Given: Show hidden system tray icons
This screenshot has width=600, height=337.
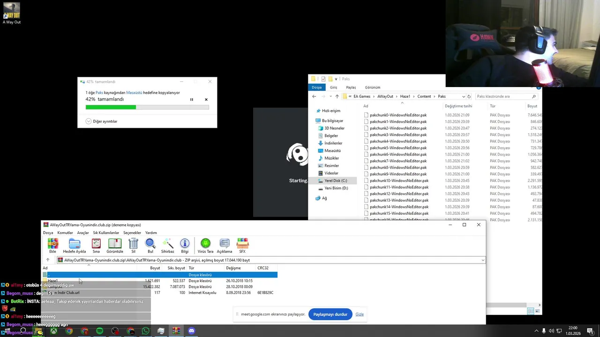Looking at the screenshot, I should click(536, 331).
